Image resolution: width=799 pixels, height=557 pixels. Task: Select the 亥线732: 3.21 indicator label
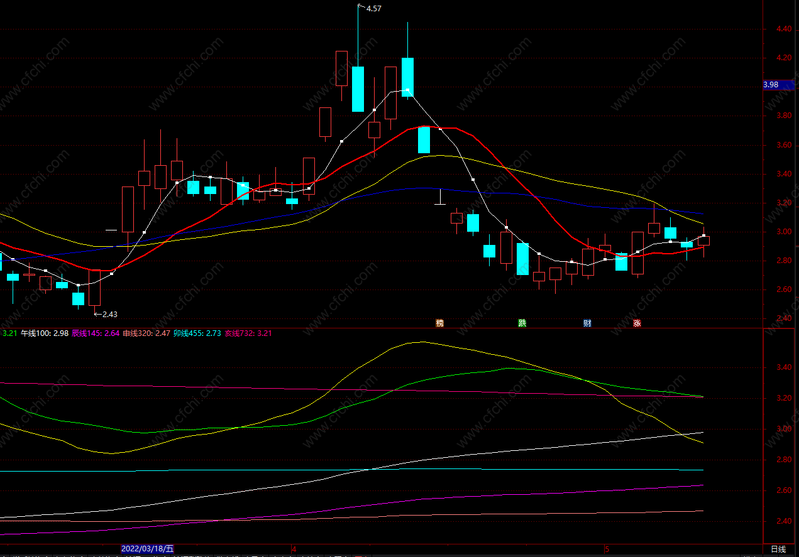coord(248,333)
